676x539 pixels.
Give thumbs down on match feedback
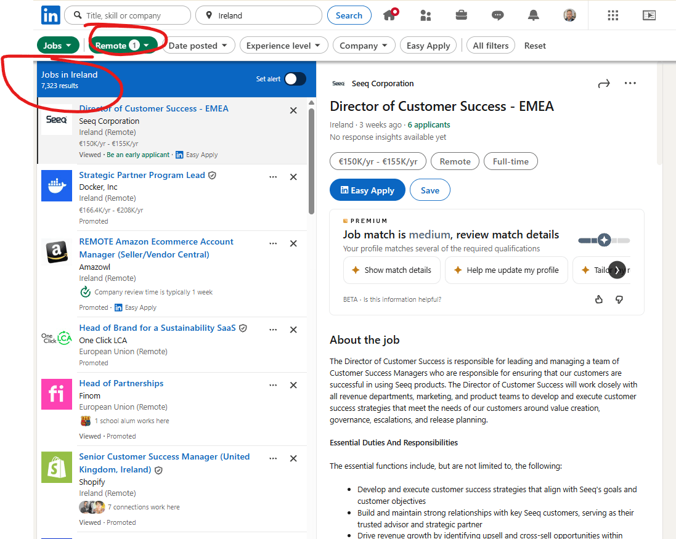pos(619,299)
